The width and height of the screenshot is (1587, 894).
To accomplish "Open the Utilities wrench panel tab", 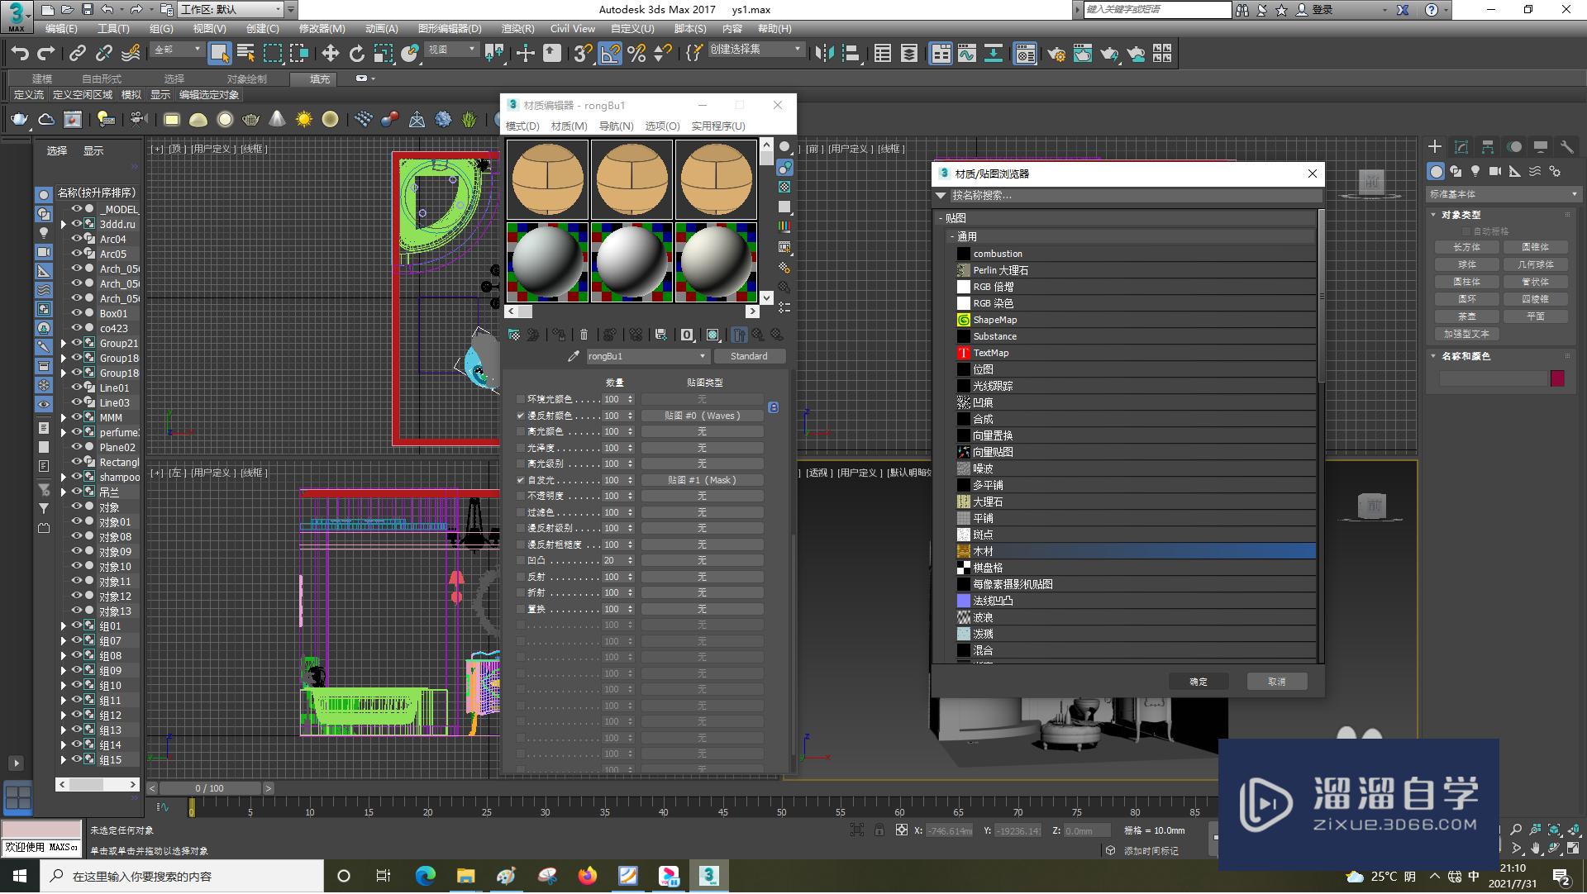I will tap(1567, 147).
